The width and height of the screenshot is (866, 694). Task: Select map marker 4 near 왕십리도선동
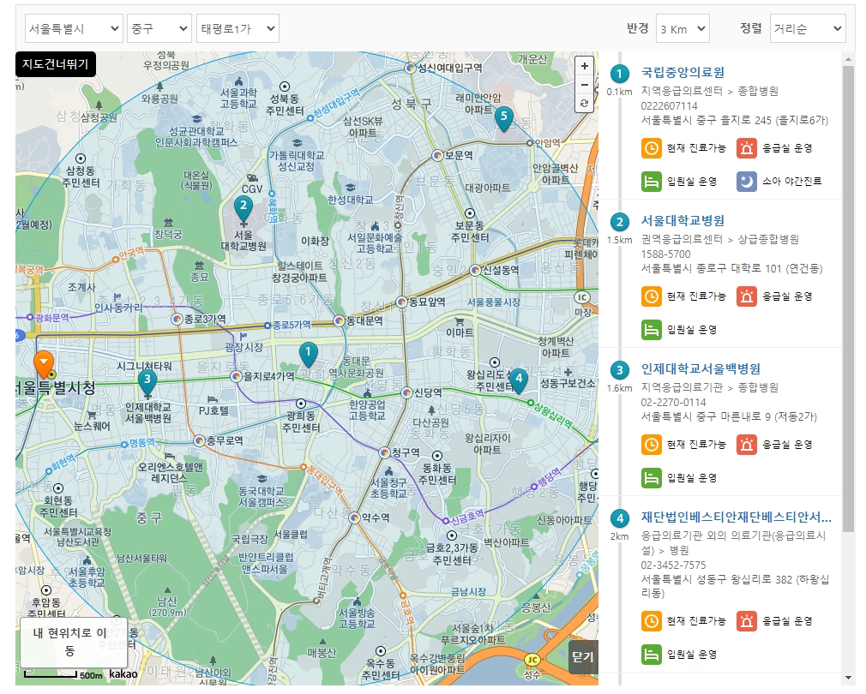coord(518,381)
